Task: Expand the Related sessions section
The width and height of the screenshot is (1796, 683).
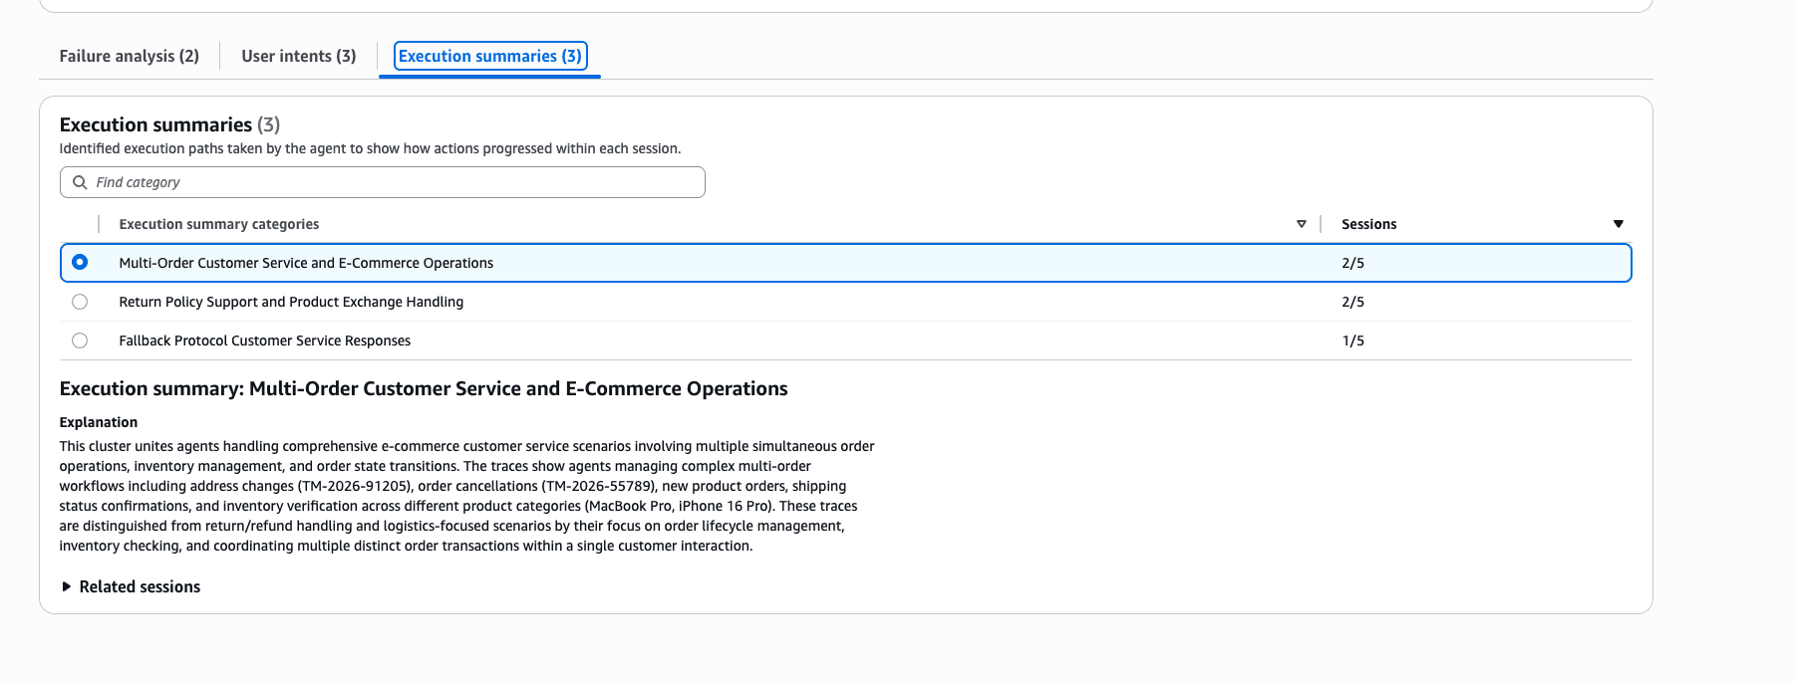Action: coord(132,586)
